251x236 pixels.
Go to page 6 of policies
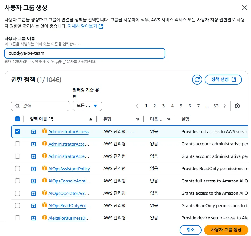(x=190, y=106)
